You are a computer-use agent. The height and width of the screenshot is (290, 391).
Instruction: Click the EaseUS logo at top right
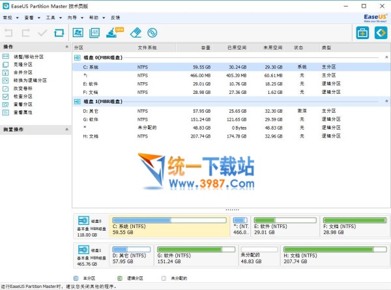375,18
